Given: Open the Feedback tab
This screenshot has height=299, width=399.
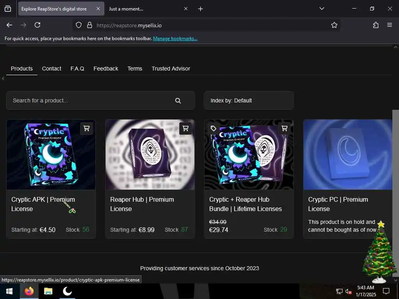Looking at the screenshot, I should (x=106, y=69).
